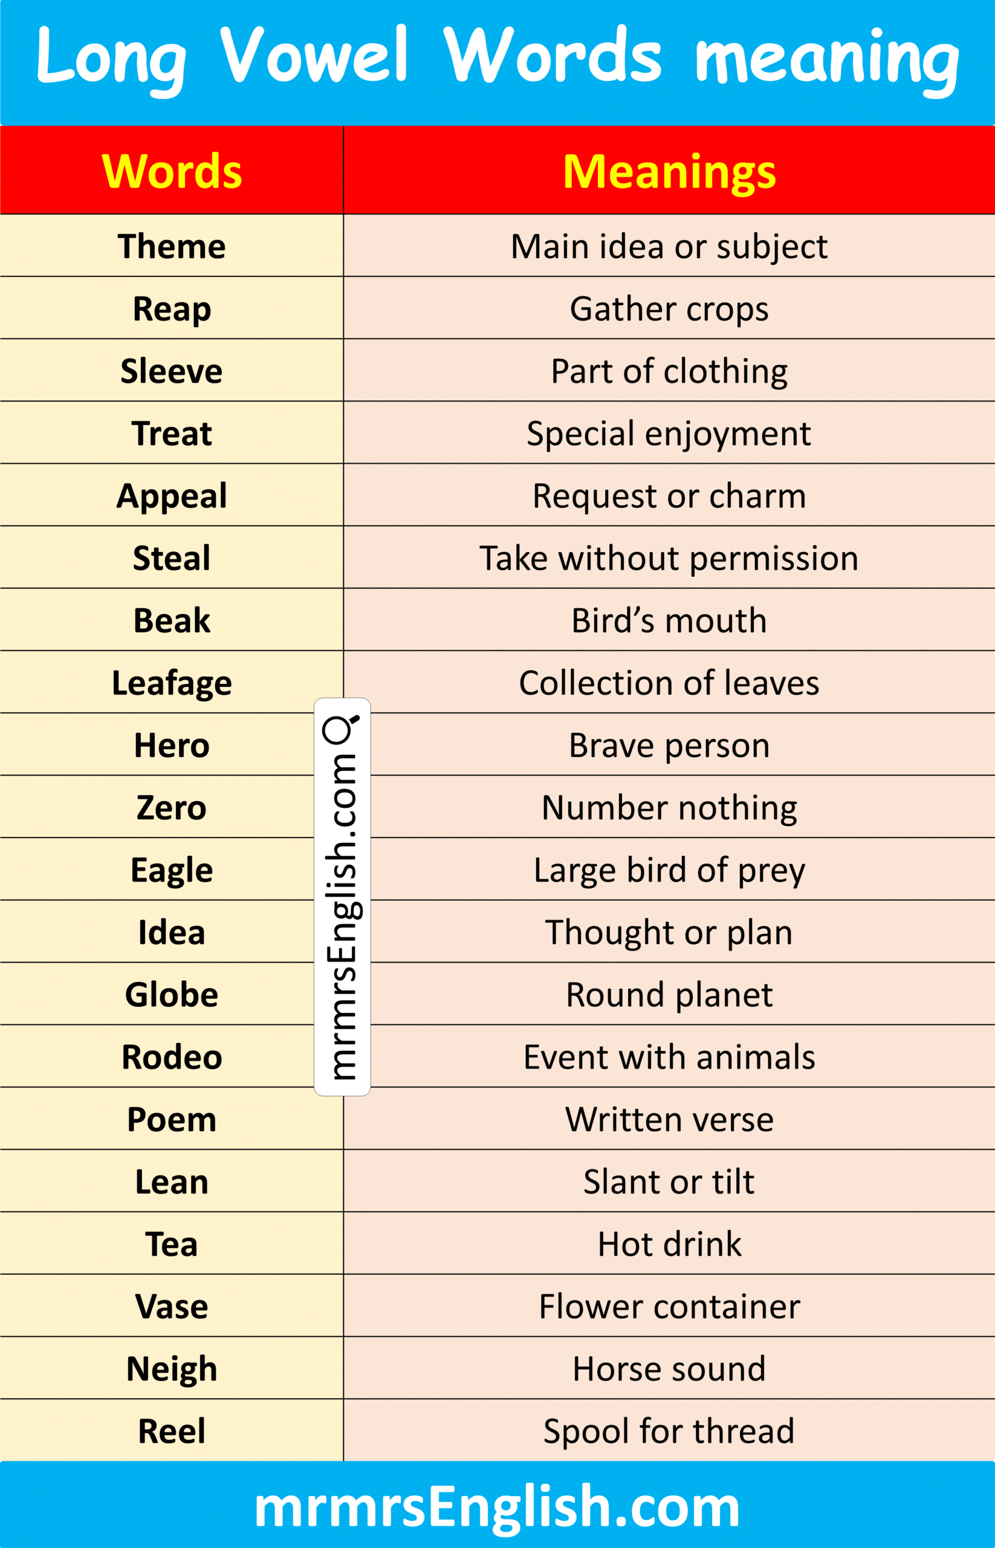The width and height of the screenshot is (995, 1548).
Task: Click the Words column header
Action: click(x=172, y=171)
